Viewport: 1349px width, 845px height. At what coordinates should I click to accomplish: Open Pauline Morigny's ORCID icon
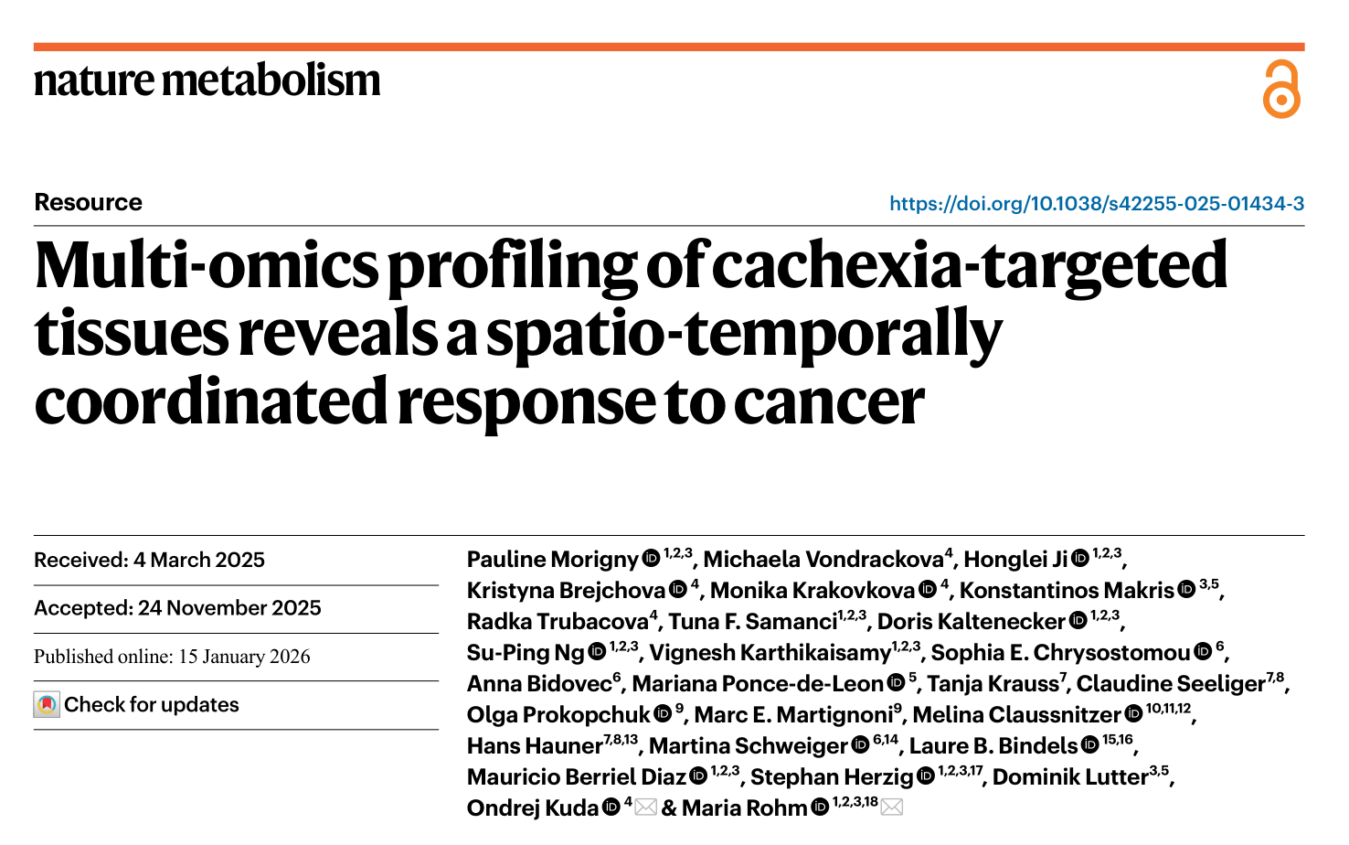click(651, 558)
